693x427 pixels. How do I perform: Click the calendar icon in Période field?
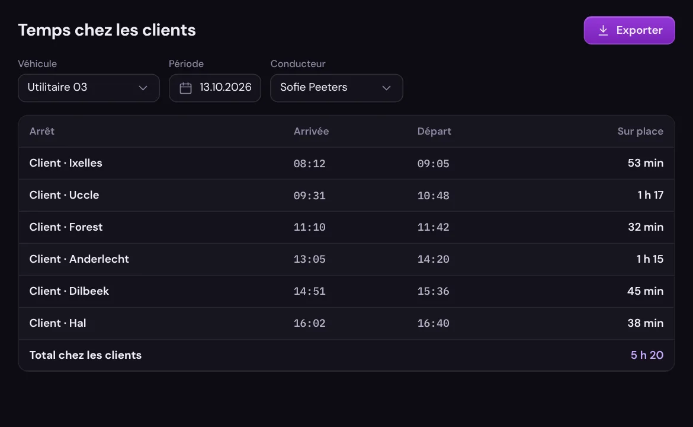185,88
